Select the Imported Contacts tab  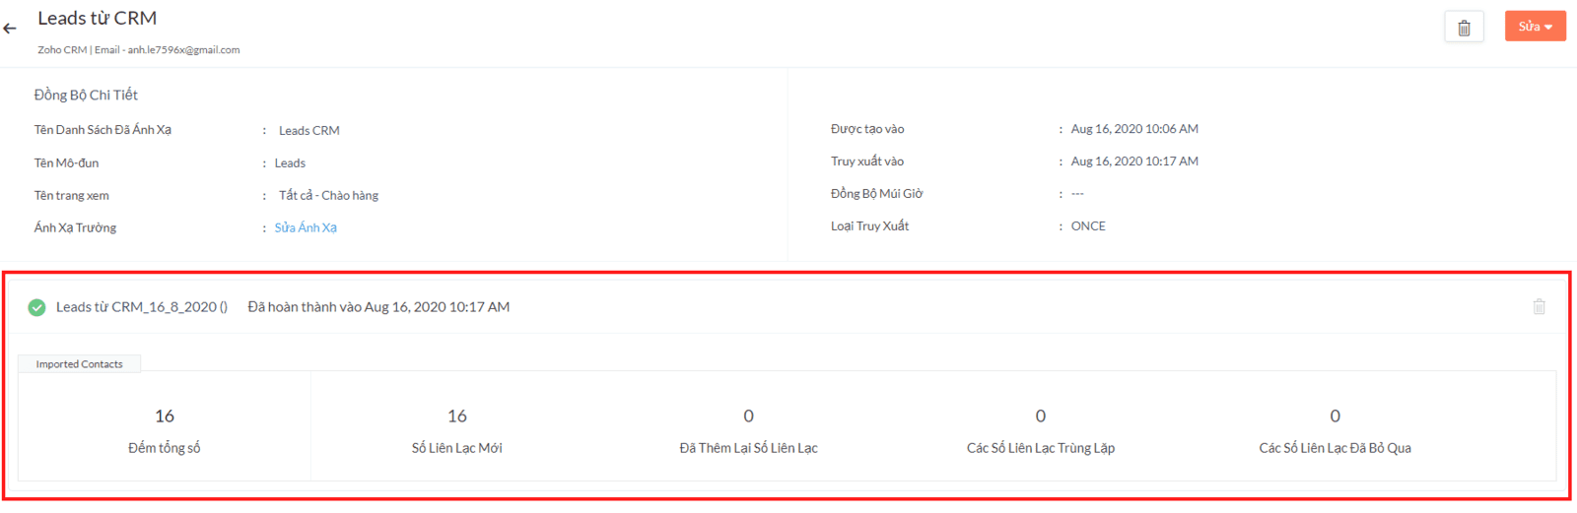click(80, 364)
